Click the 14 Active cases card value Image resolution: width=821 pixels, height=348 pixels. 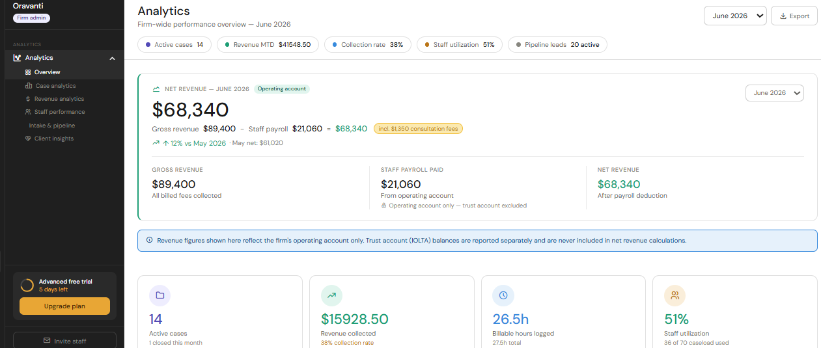(156, 319)
